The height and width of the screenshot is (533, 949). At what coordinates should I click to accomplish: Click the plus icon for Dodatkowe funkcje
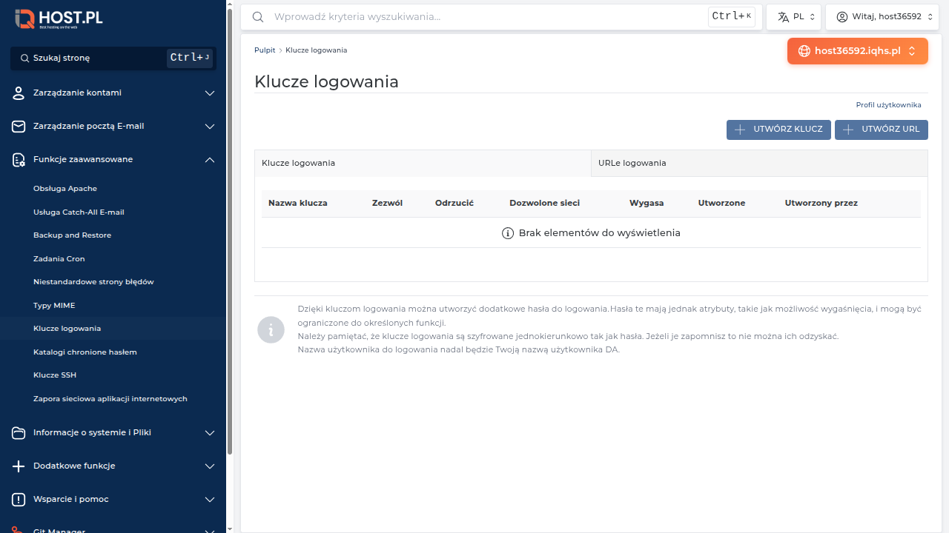click(19, 466)
